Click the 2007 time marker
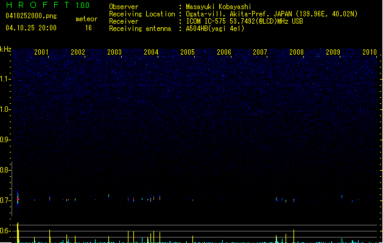383x243 pixels. click(x=260, y=52)
